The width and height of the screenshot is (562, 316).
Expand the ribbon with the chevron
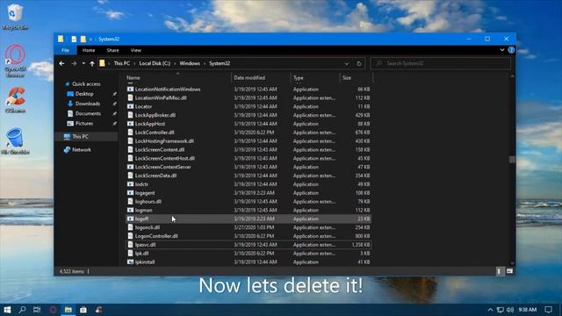click(502, 50)
